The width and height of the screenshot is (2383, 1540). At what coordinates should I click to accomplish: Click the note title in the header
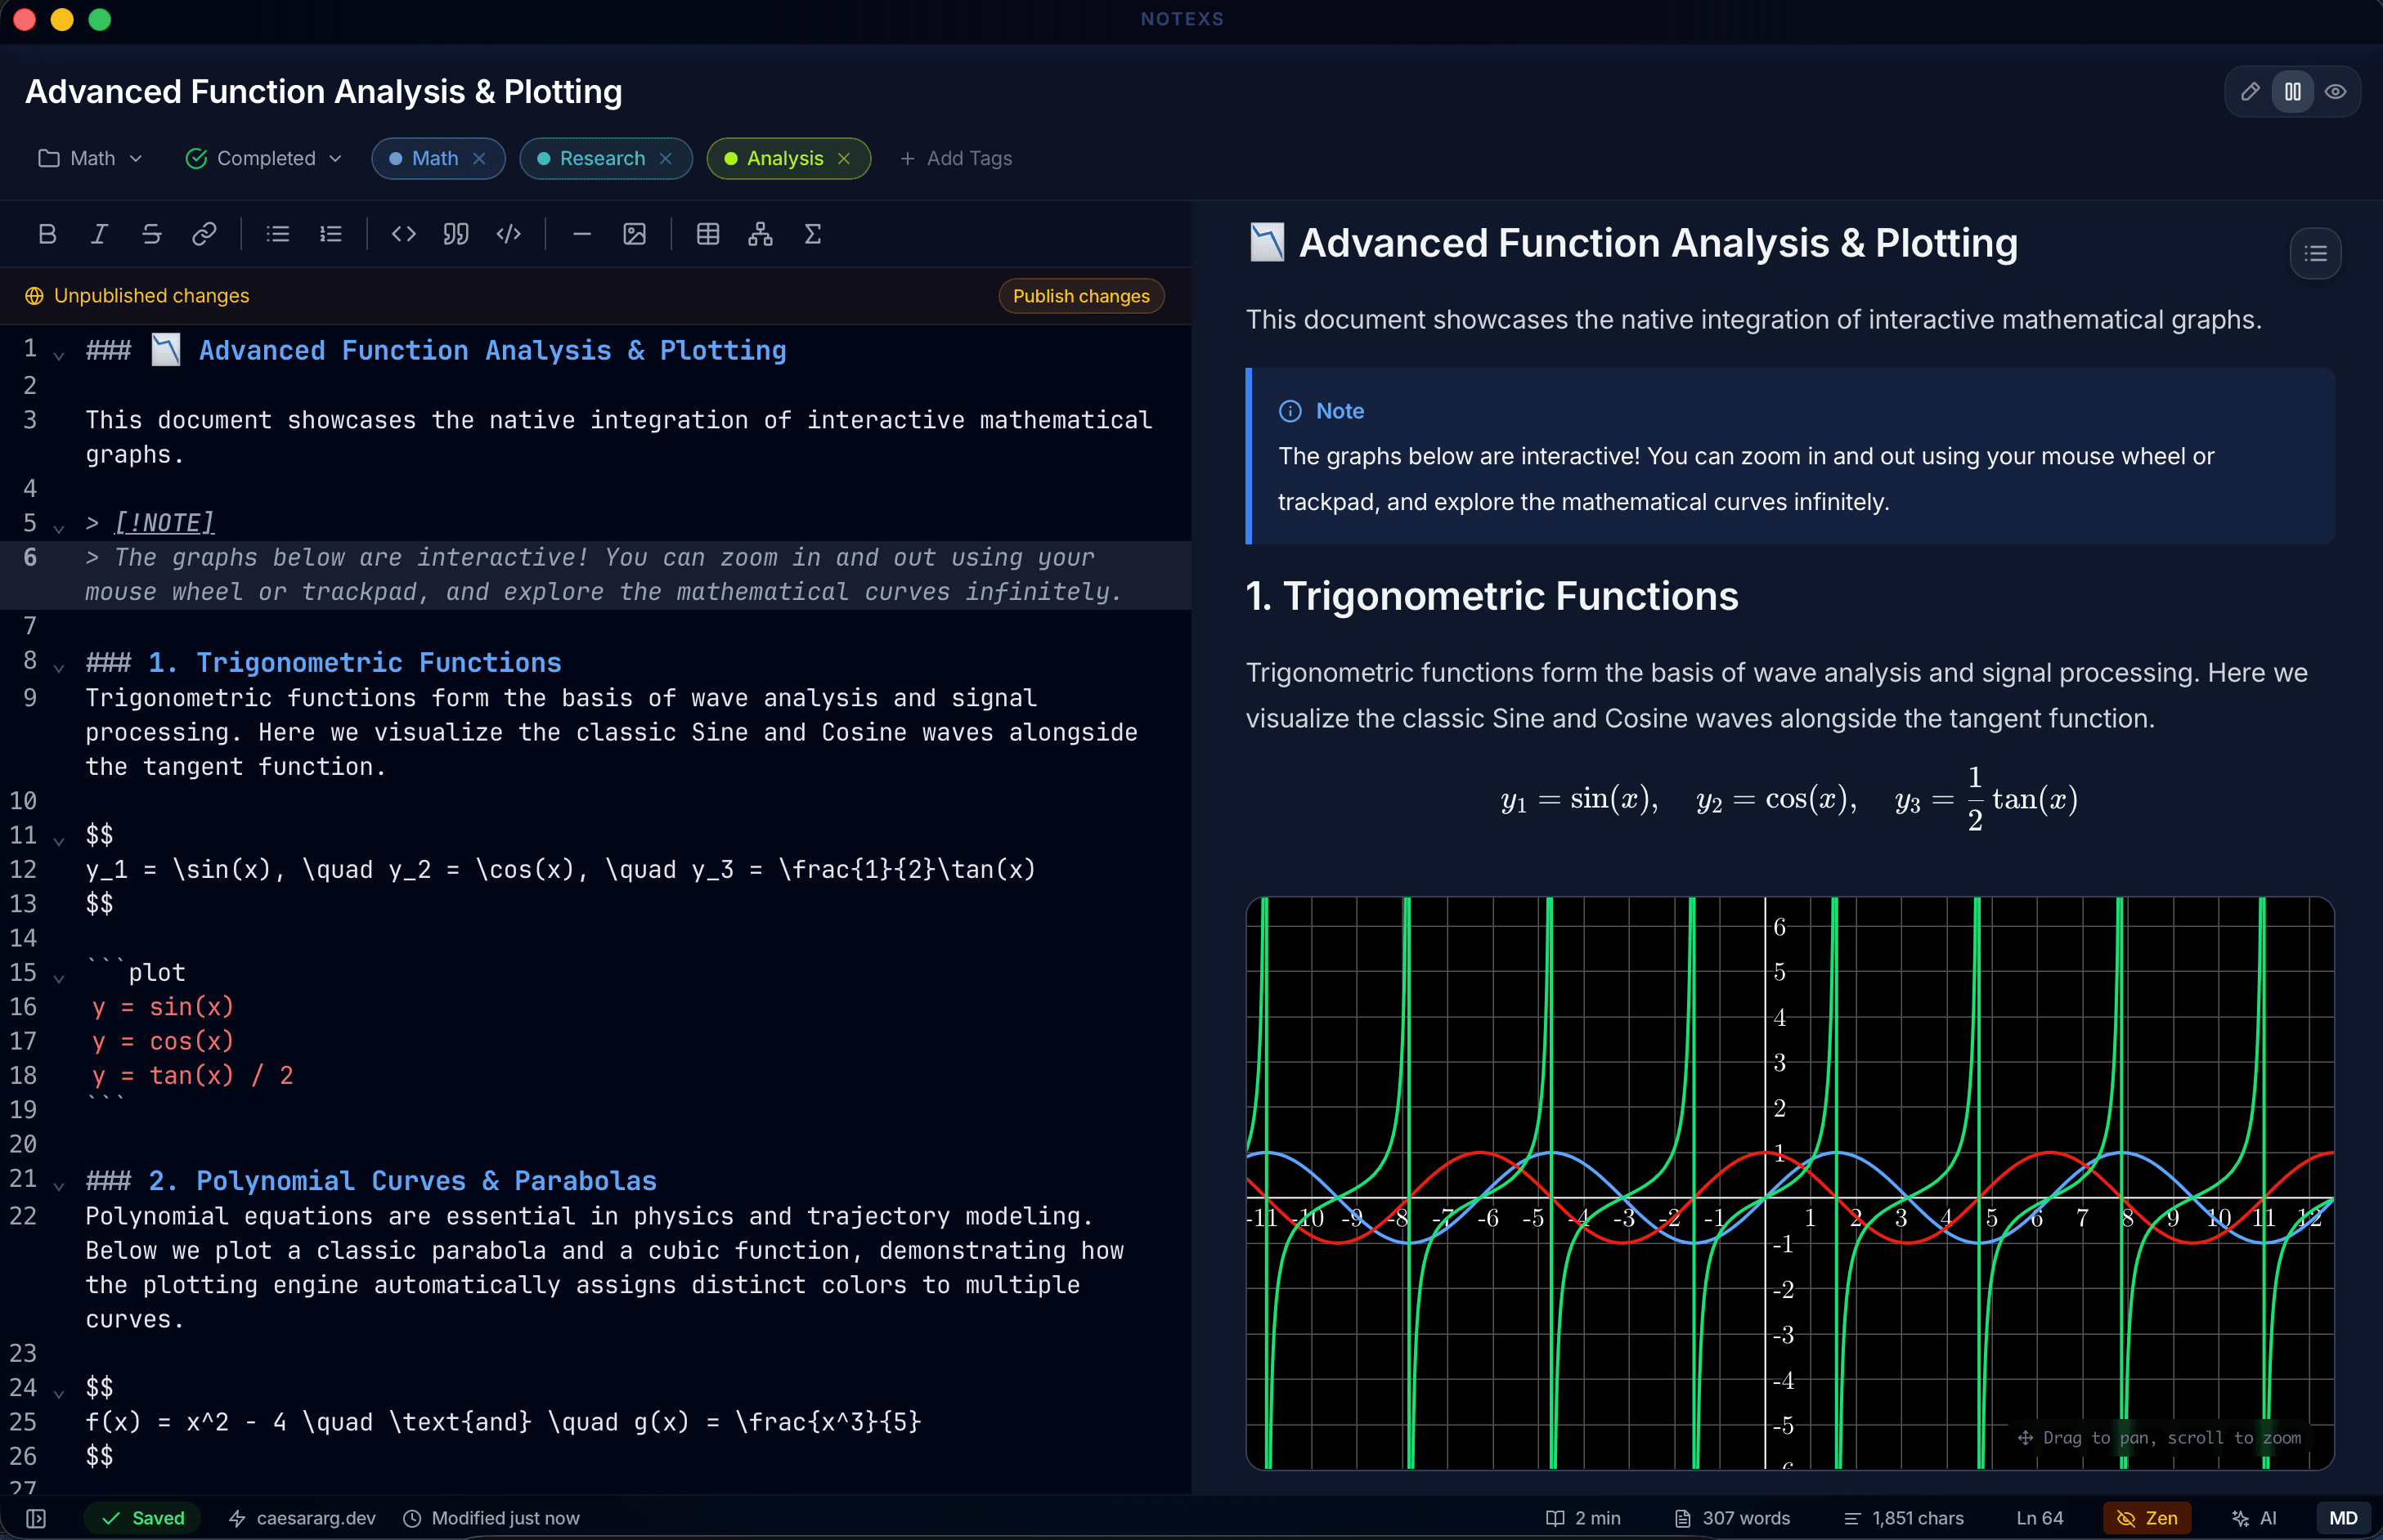click(x=323, y=92)
